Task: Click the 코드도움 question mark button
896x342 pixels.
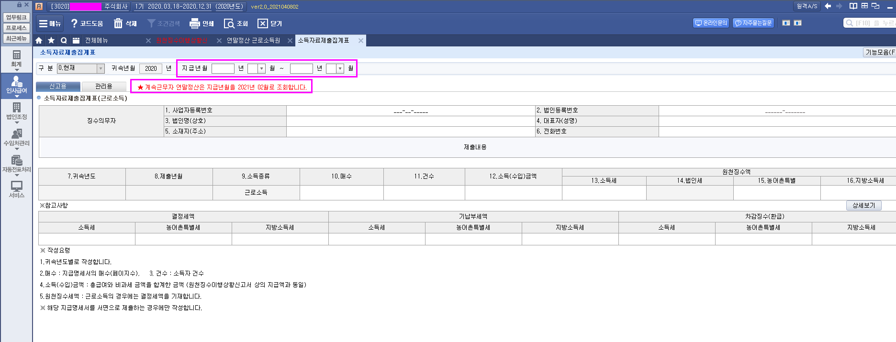Action: (x=87, y=23)
